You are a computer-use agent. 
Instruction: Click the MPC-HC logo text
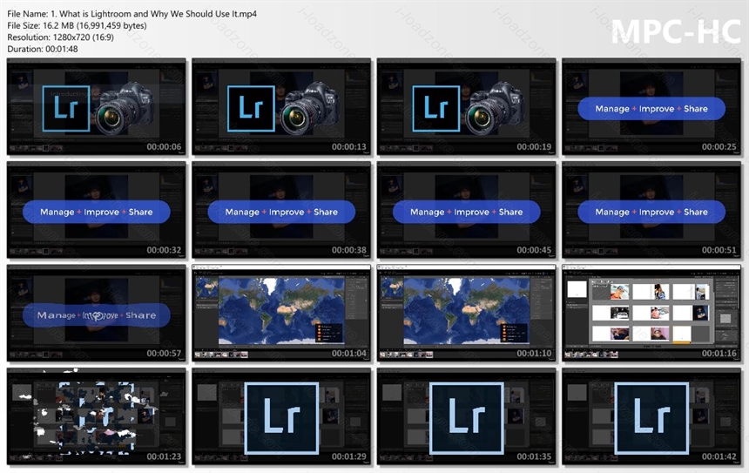pyautogui.click(x=676, y=31)
